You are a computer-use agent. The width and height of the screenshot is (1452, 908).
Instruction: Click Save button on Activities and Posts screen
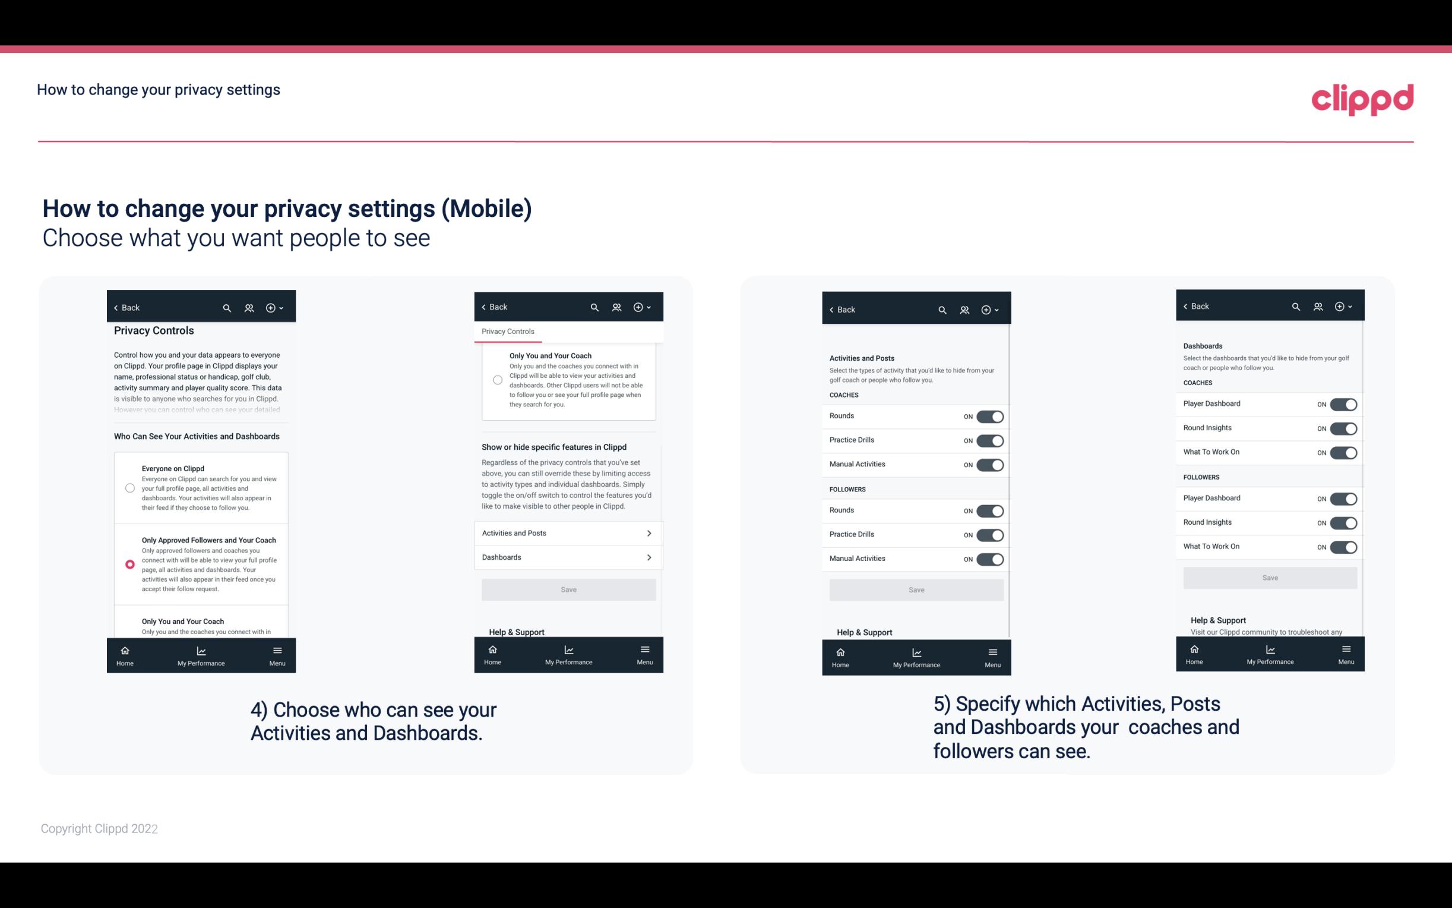coord(917,589)
